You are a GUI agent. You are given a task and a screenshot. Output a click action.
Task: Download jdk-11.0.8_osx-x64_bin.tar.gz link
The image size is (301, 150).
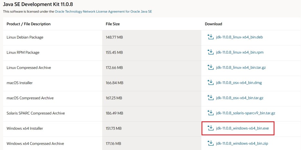[x=240, y=98]
